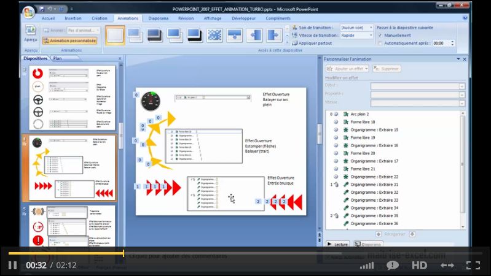The image size is (491, 276).
Task: Adjust the Automatiquement après time stepper
Action: tap(452, 43)
